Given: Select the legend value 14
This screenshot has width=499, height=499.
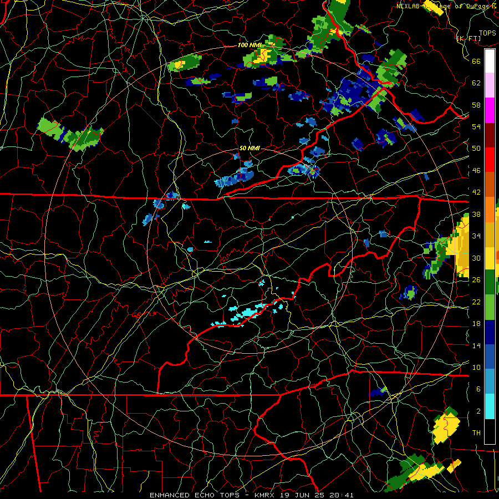Looking at the screenshot, I should click(476, 345).
